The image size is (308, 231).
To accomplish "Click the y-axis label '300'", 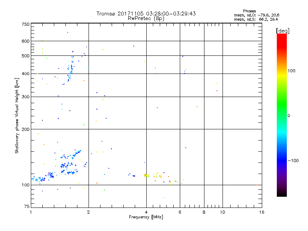I will 25,97.
